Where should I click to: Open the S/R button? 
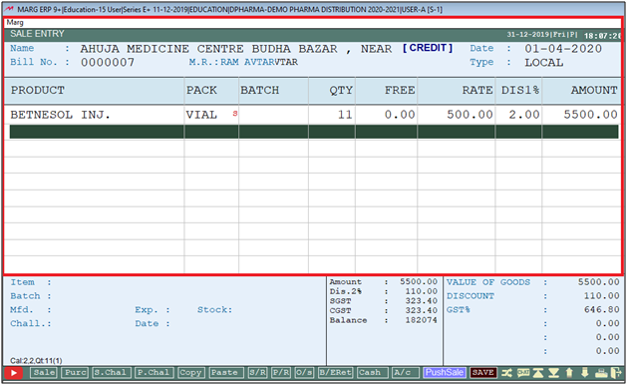(x=257, y=373)
